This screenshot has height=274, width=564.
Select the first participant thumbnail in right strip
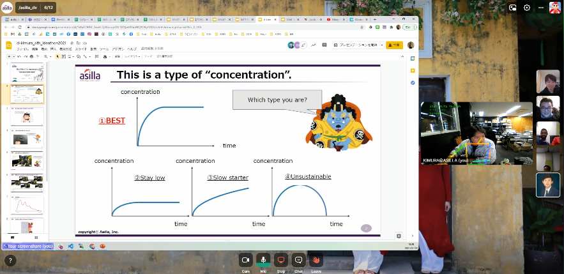(x=548, y=82)
